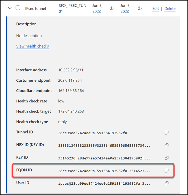Image resolution: width=188 pixels, height=195 pixels.
Task: Click the User ID ipsec@ value text
Action: 104,184
